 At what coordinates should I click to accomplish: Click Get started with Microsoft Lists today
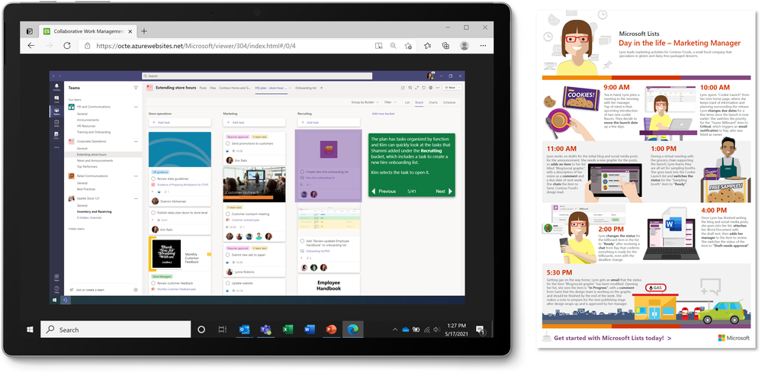click(x=612, y=338)
